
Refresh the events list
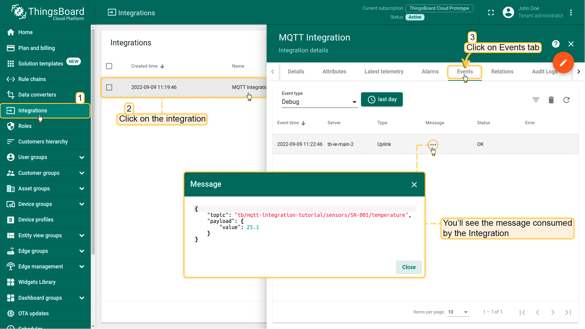566,100
